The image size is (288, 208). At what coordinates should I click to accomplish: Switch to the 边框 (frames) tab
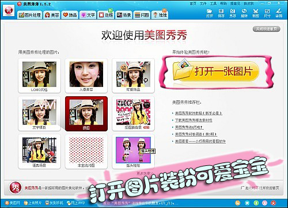(x=106, y=15)
